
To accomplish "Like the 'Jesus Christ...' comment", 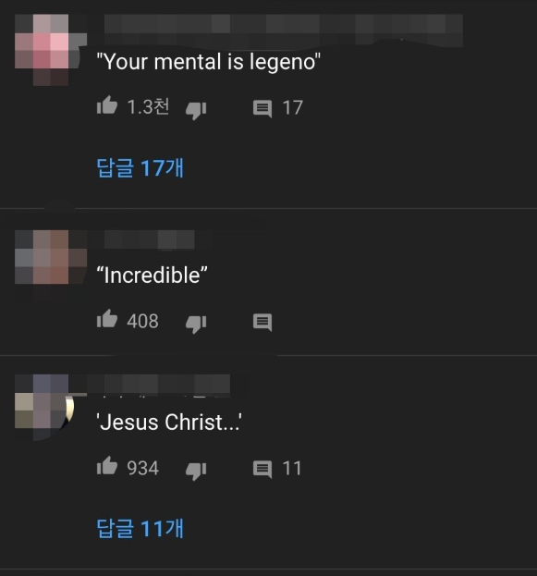I will pyautogui.click(x=107, y=466).
